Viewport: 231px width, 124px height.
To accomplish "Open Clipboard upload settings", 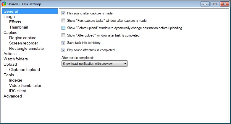I will pos(25,70).
